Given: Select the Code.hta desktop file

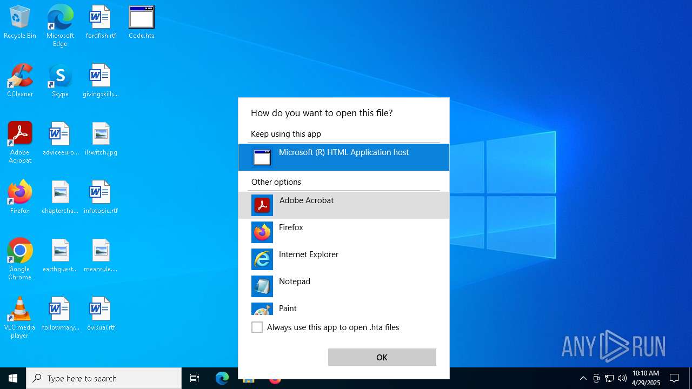Looking at the screenshot, I should click(x=142, y=22).
